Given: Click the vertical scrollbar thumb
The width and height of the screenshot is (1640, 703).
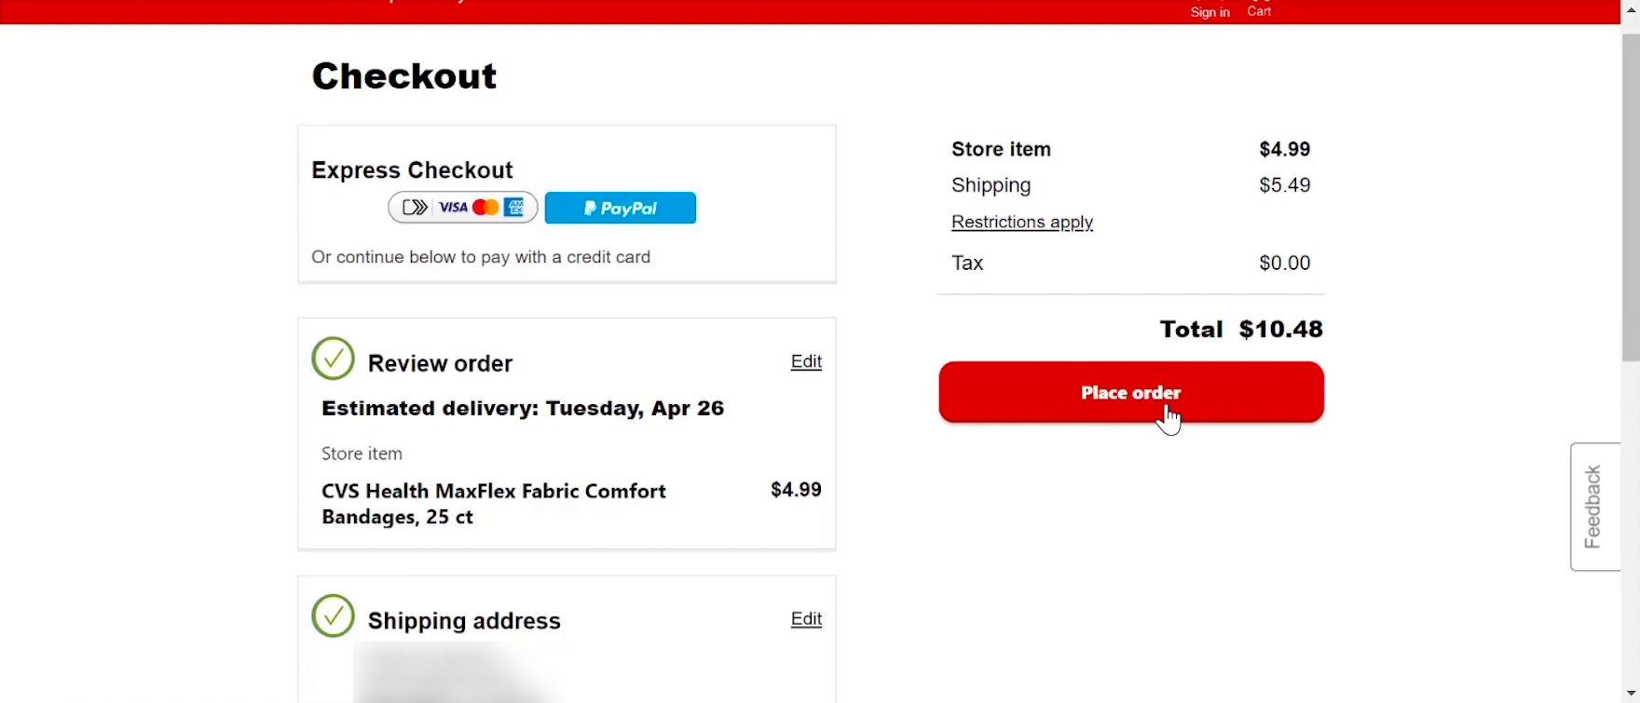Looking at the screenshot, I should (1631, 196).
